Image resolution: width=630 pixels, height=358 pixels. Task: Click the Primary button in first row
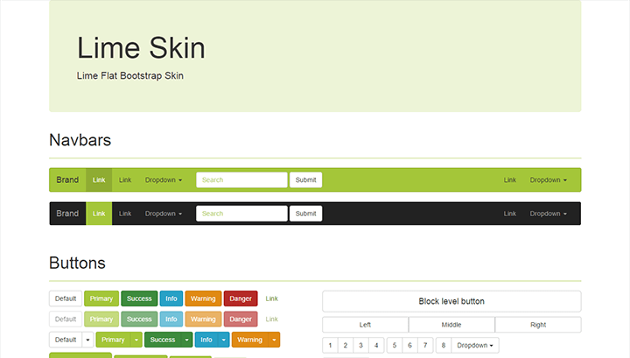101,298
